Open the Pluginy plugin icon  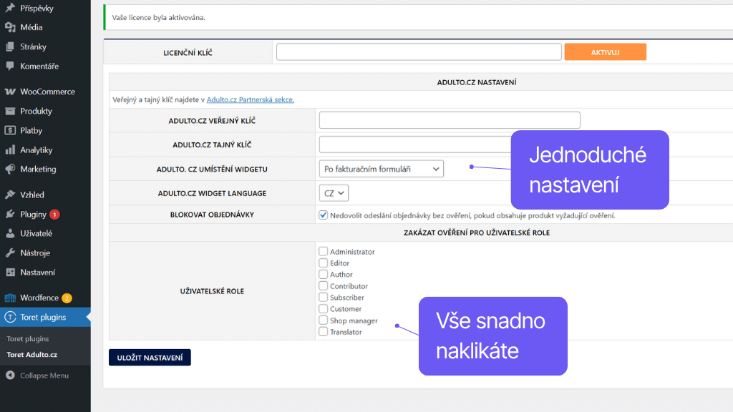pos(9,213)
